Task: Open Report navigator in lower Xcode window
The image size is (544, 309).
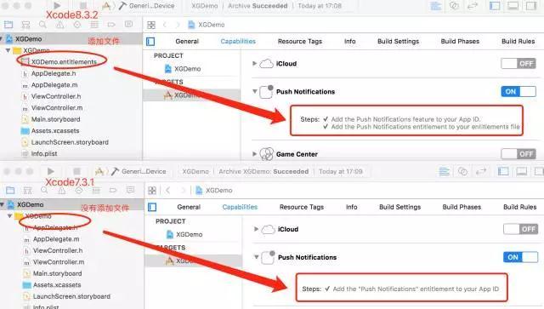Action: 130,190
